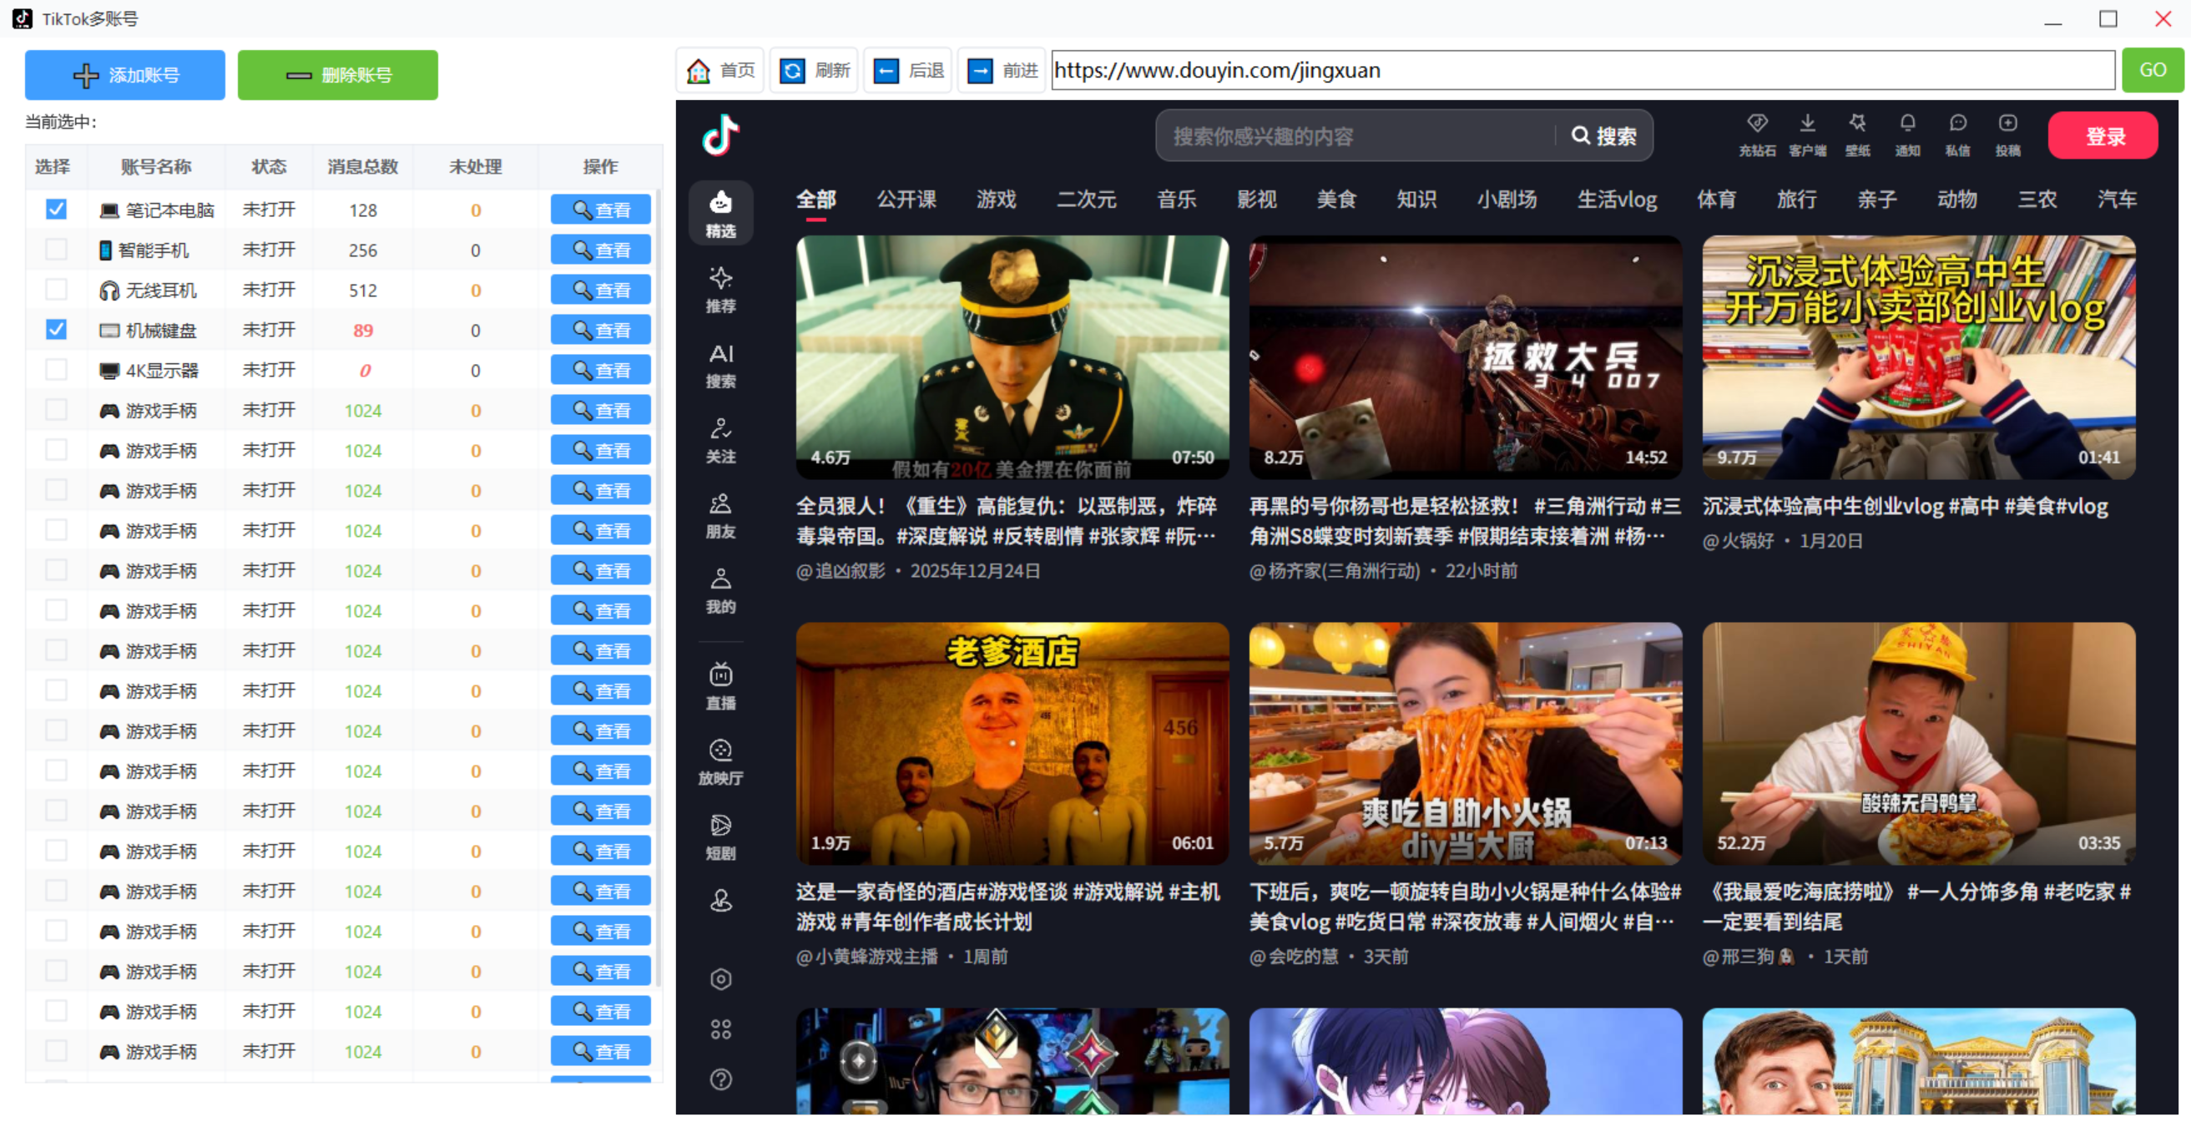
Task: Open the 关注 sidebar section
Action: (x=720, y=440)
